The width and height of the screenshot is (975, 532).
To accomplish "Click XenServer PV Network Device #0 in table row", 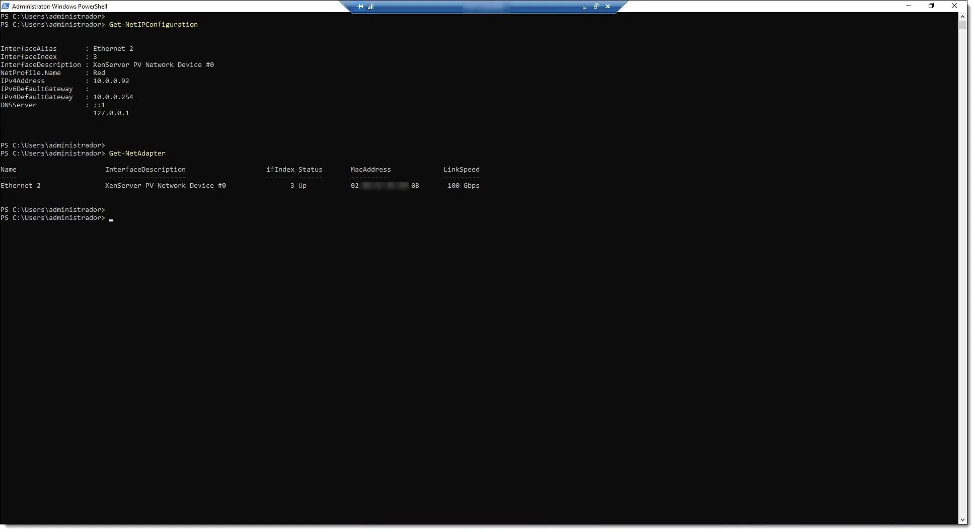I will pyautogui.click(x=165, y=185).
